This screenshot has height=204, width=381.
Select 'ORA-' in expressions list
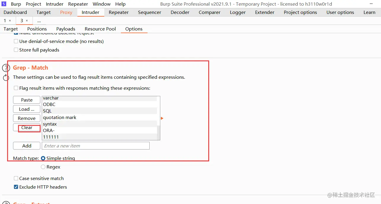[x=99, y=131]
